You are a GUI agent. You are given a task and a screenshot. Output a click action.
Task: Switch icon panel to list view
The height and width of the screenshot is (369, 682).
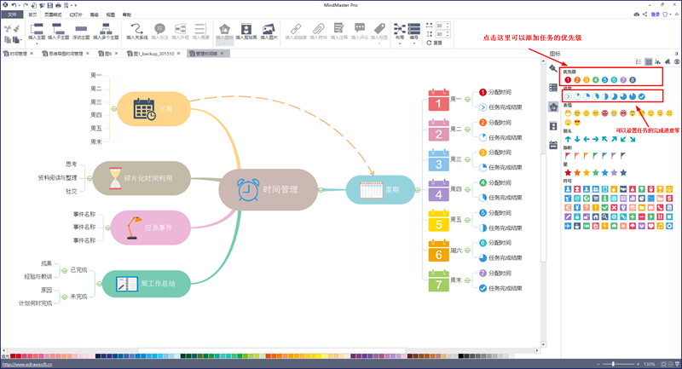(639, 62)
